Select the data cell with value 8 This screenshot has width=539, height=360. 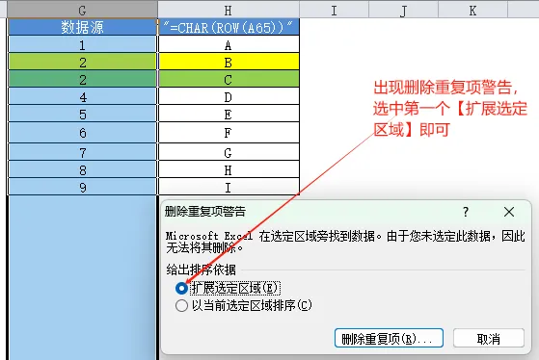pos(83,169)
